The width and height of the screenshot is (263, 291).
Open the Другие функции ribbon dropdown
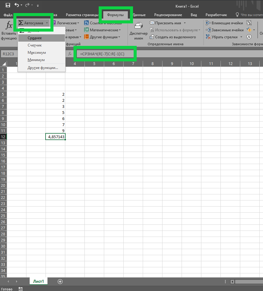point(102,37)
